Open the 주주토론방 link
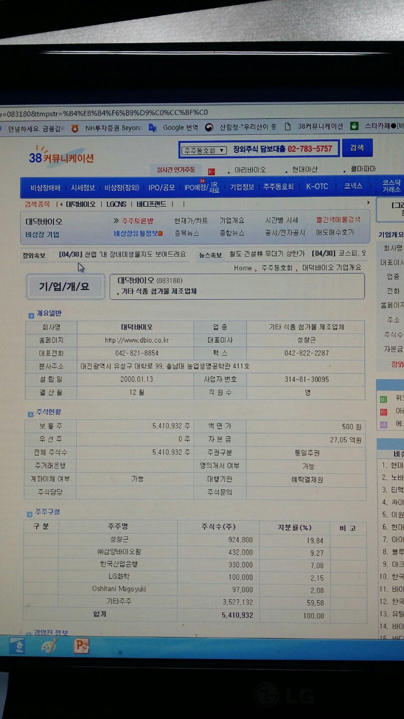The width and height of the screenshot is (404, 719). pyautogui.click(x=138, y=221)
